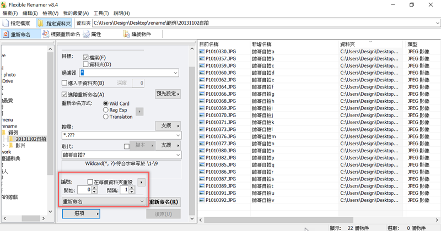Select file P1010369.JPG icon

tap(202, 108)
